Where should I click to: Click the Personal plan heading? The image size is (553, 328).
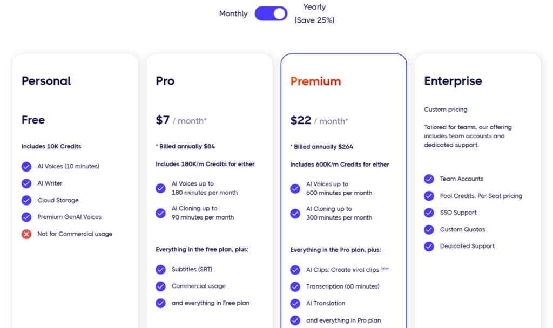(x=46, y=80)
